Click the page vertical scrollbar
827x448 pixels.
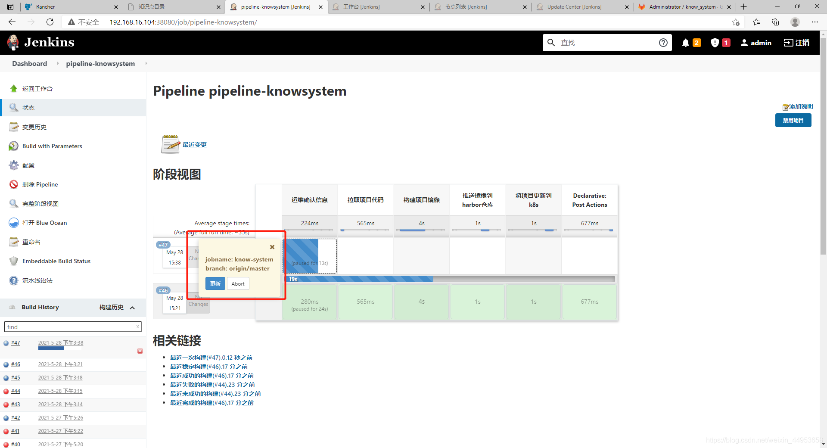[823, 146]
